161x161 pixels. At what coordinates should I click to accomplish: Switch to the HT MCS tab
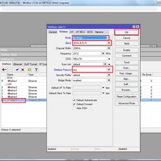point(80,32)
